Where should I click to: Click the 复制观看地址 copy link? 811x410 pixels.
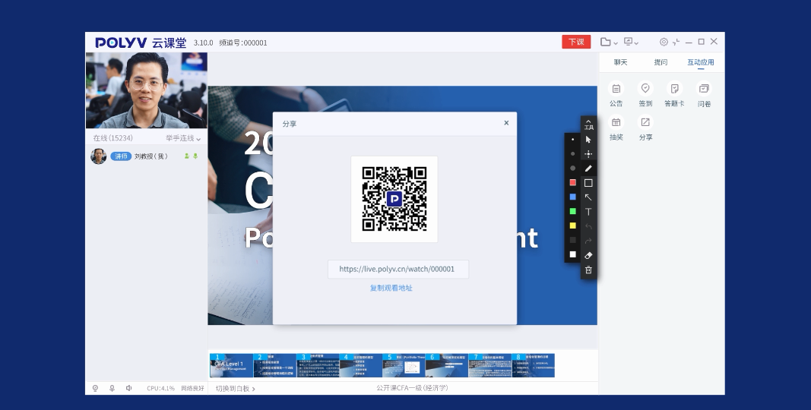[391, 288]
